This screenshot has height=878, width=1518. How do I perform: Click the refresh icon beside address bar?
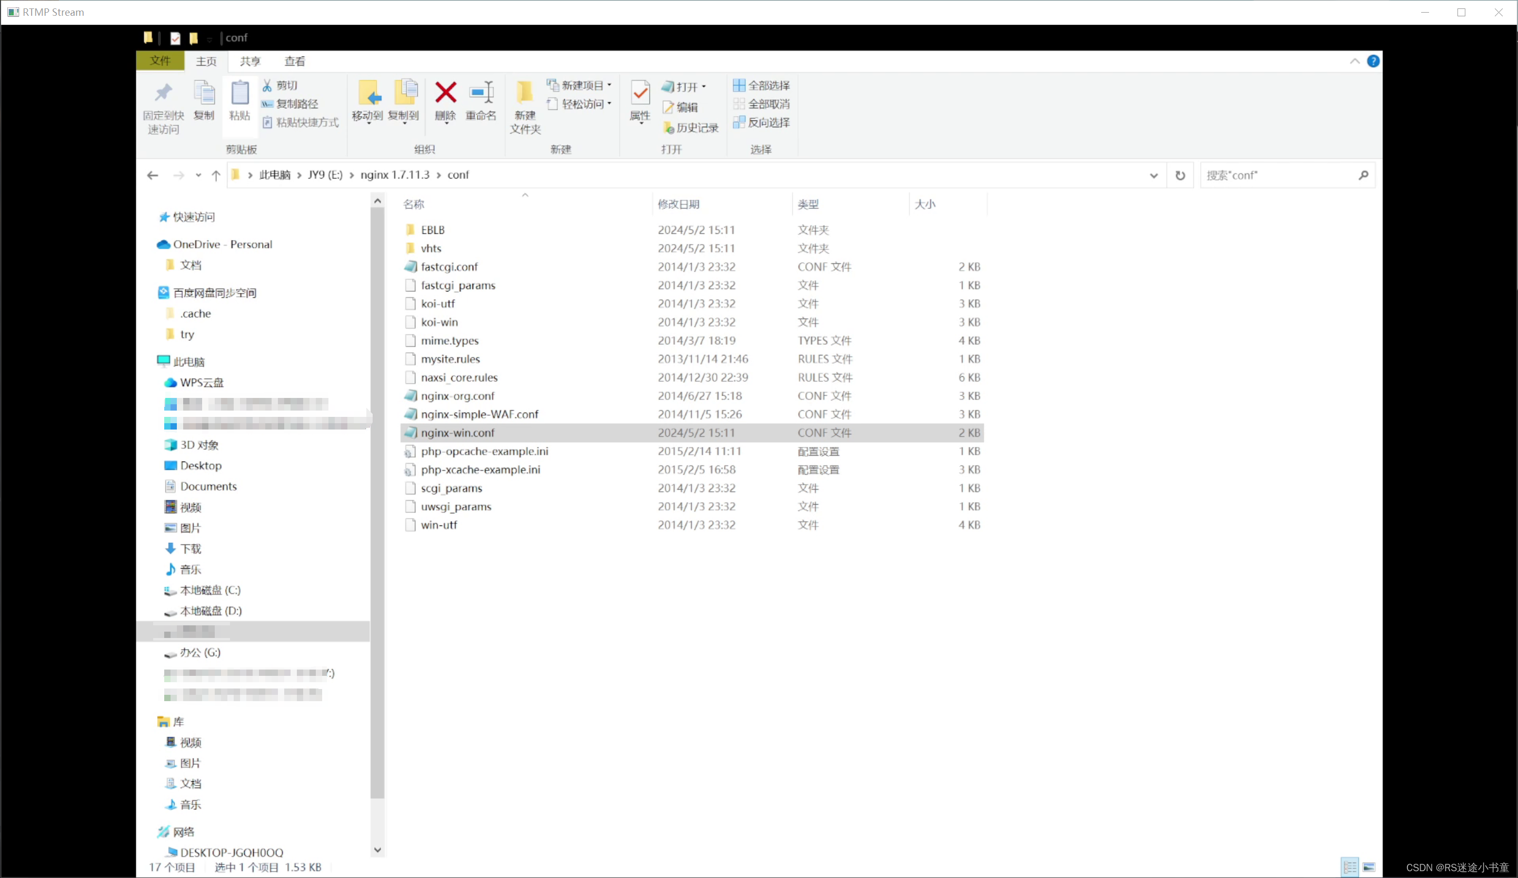click(x=1180, y=175)
